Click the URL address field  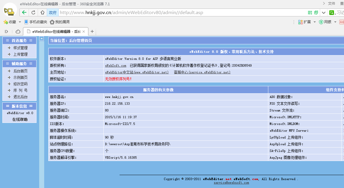182,12
